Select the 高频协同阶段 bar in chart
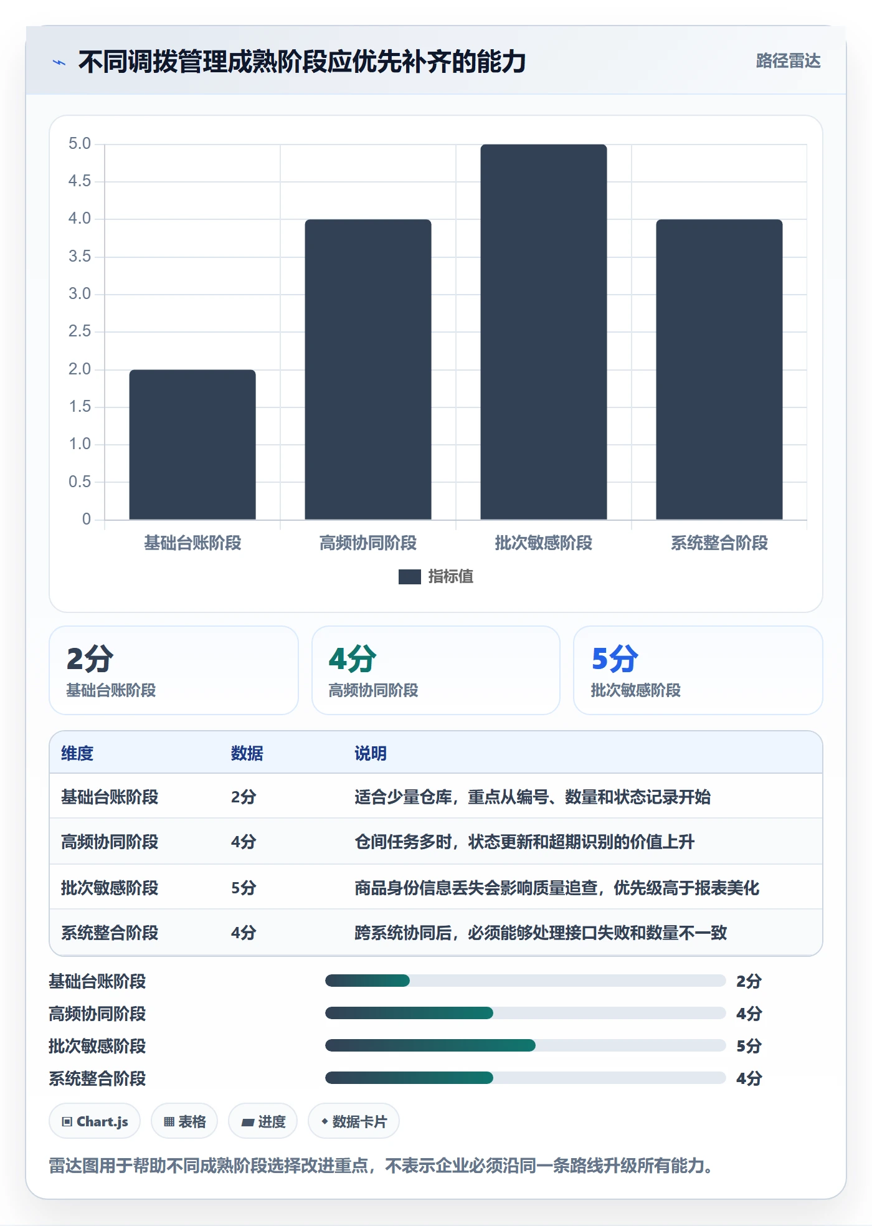872x1226 pixels. tap(368, 369)
